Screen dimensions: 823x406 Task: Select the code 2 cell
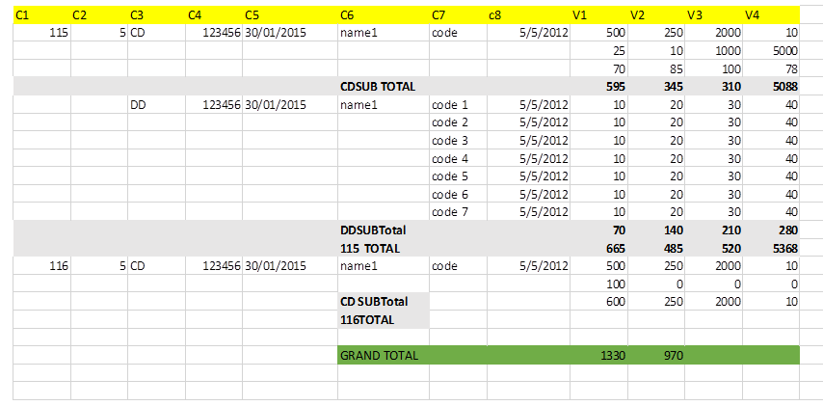458,122
